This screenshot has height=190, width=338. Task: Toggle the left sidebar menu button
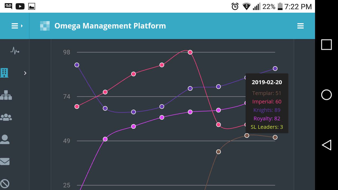click(17, 26)
